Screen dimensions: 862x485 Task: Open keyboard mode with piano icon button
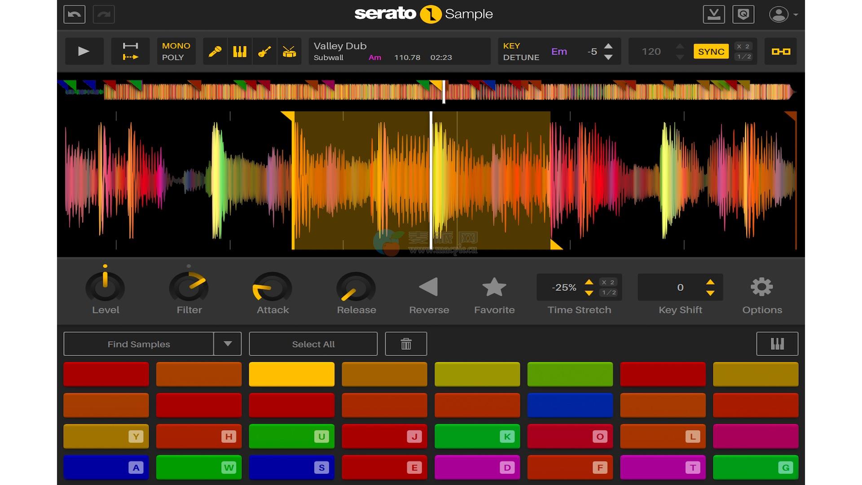coord(777,344)
